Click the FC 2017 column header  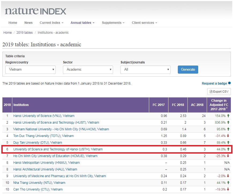point(159,105)
